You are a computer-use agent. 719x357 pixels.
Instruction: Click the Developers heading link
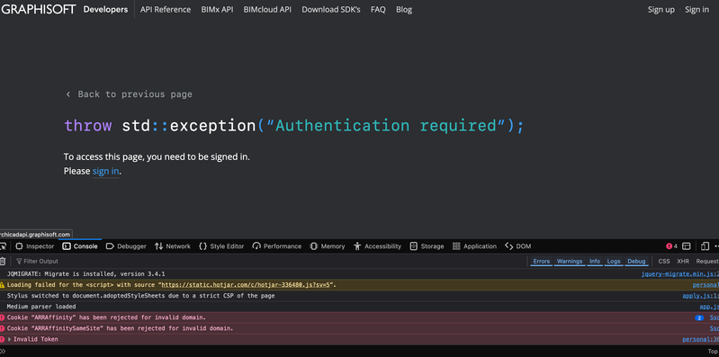[105, 10]
